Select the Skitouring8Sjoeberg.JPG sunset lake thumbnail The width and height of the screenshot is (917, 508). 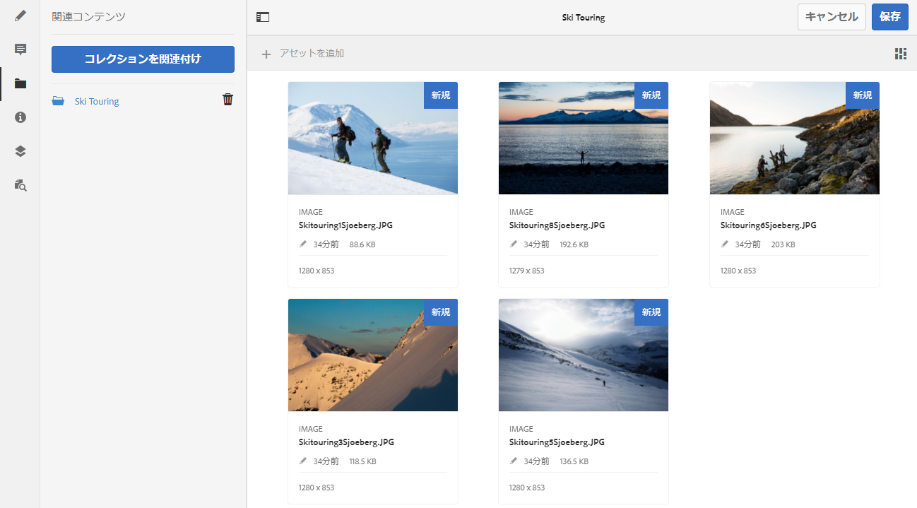tap(584, 138)
